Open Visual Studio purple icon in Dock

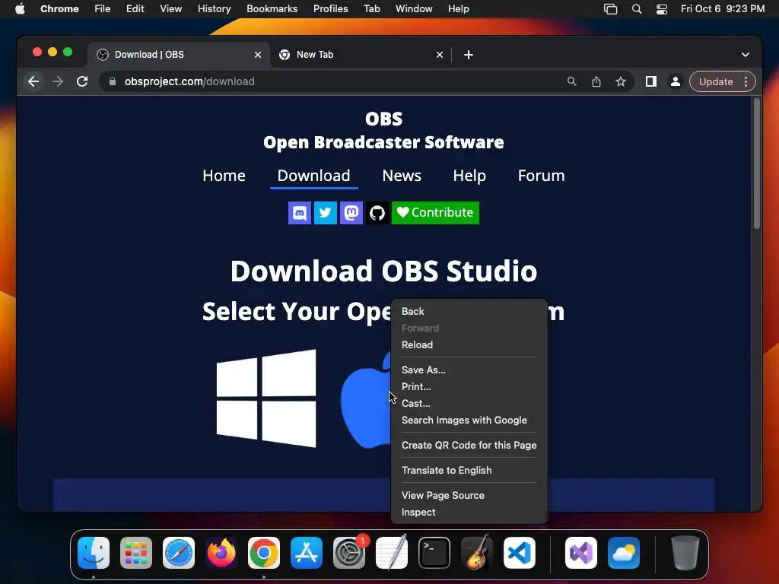pos(581,553)
